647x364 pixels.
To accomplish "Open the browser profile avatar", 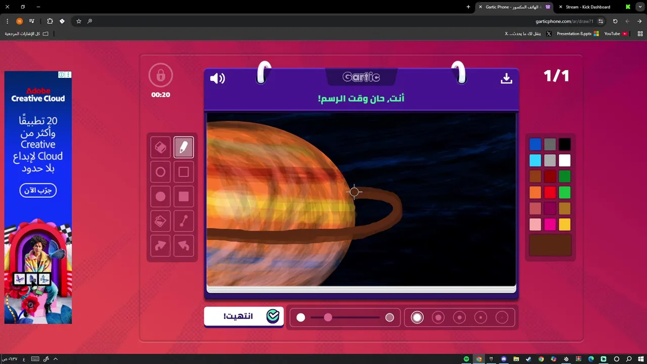I will (19, 21).
